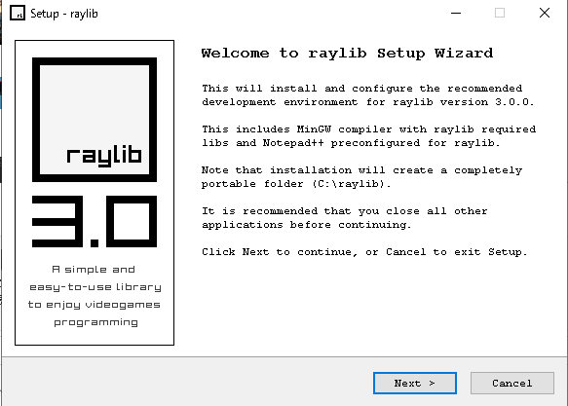The image size is (568, 406).
Task: Click the 'applications before continuing.' text
Action: click(307, 225)
